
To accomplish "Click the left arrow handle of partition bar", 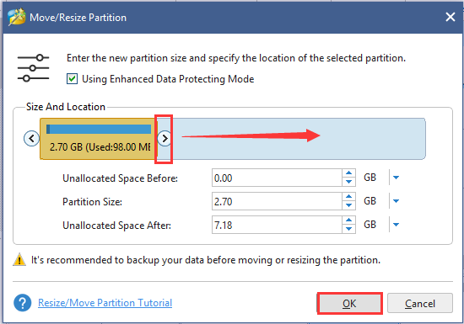I will point(32,138).
